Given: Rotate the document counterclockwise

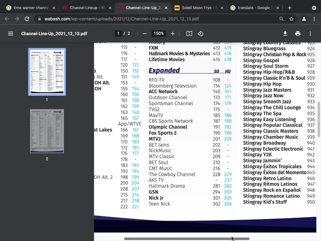Looking at the screenshot, I should [x=200, y=34].
